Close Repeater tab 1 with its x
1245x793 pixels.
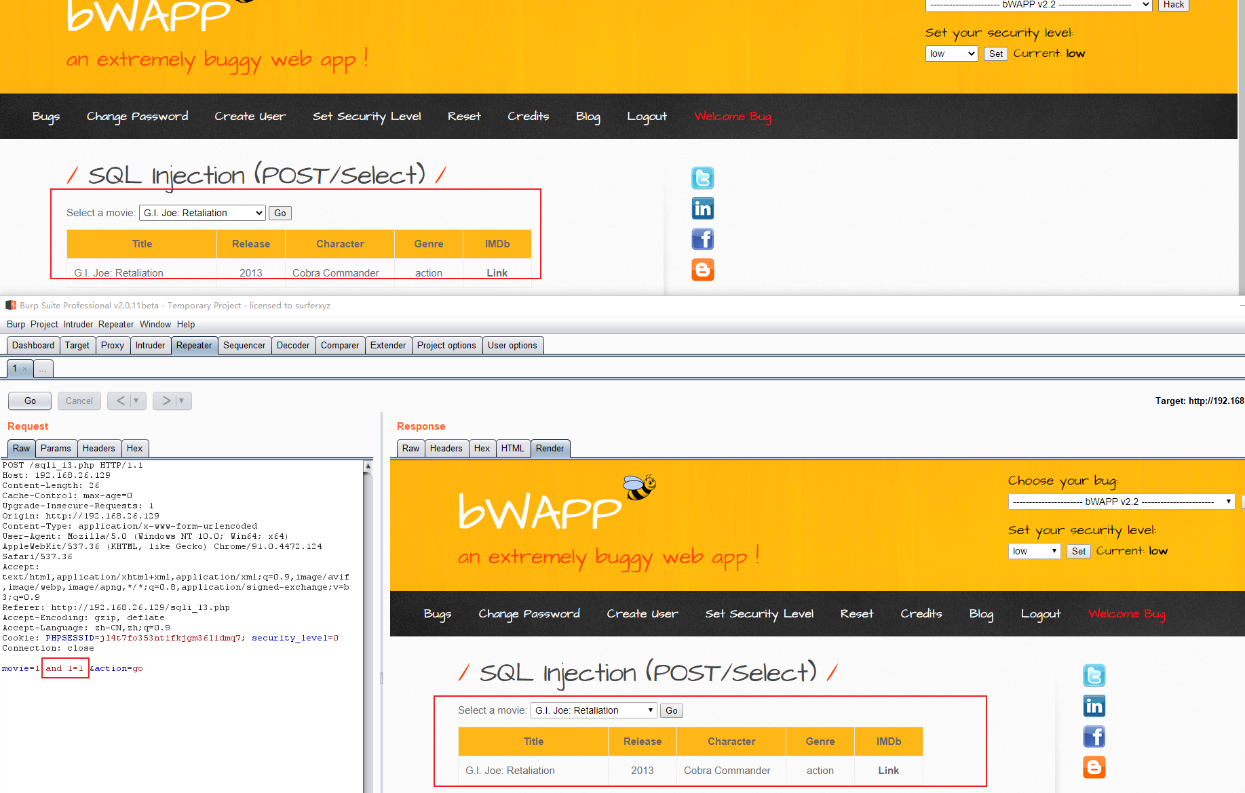tap(25, 369)
